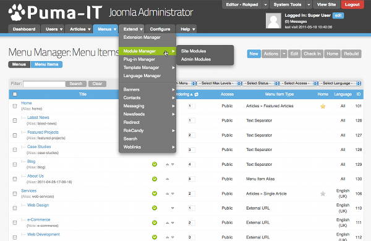Viewport: 371px width, 241px height.
Task: Open the Featured Projects menu item link
Action: coord(43,133)
